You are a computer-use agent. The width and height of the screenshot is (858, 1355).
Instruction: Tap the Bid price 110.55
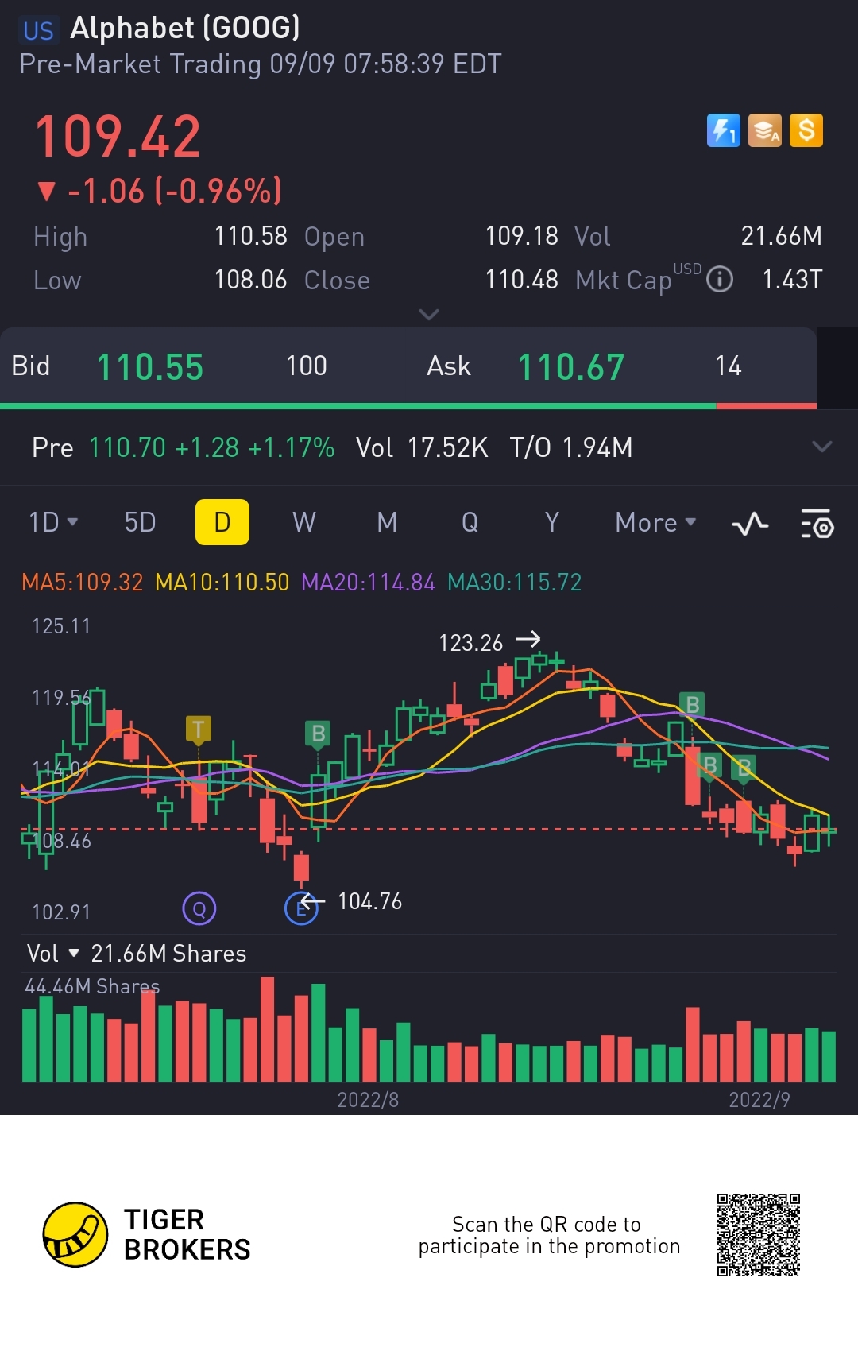click(150, 367)
